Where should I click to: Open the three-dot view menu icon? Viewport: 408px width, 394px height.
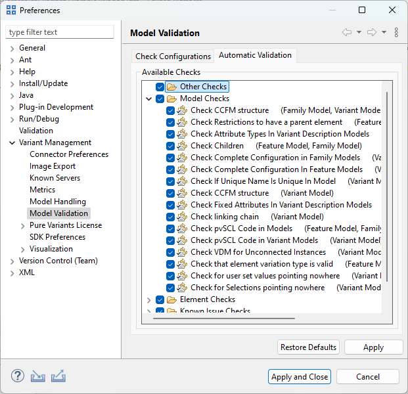(396, 33)
